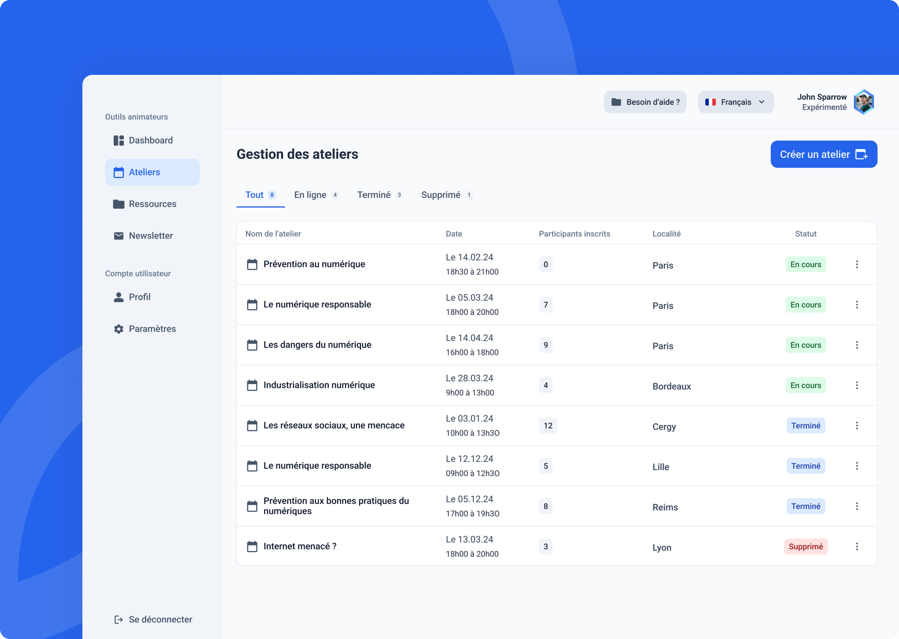Viewport: 899px width, 639px height.
Task: Open the Dashboard from the sidebar
Action: [x=119, y=140]
